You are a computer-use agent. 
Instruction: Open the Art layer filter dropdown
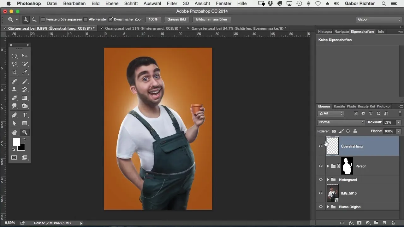(331, 113)
